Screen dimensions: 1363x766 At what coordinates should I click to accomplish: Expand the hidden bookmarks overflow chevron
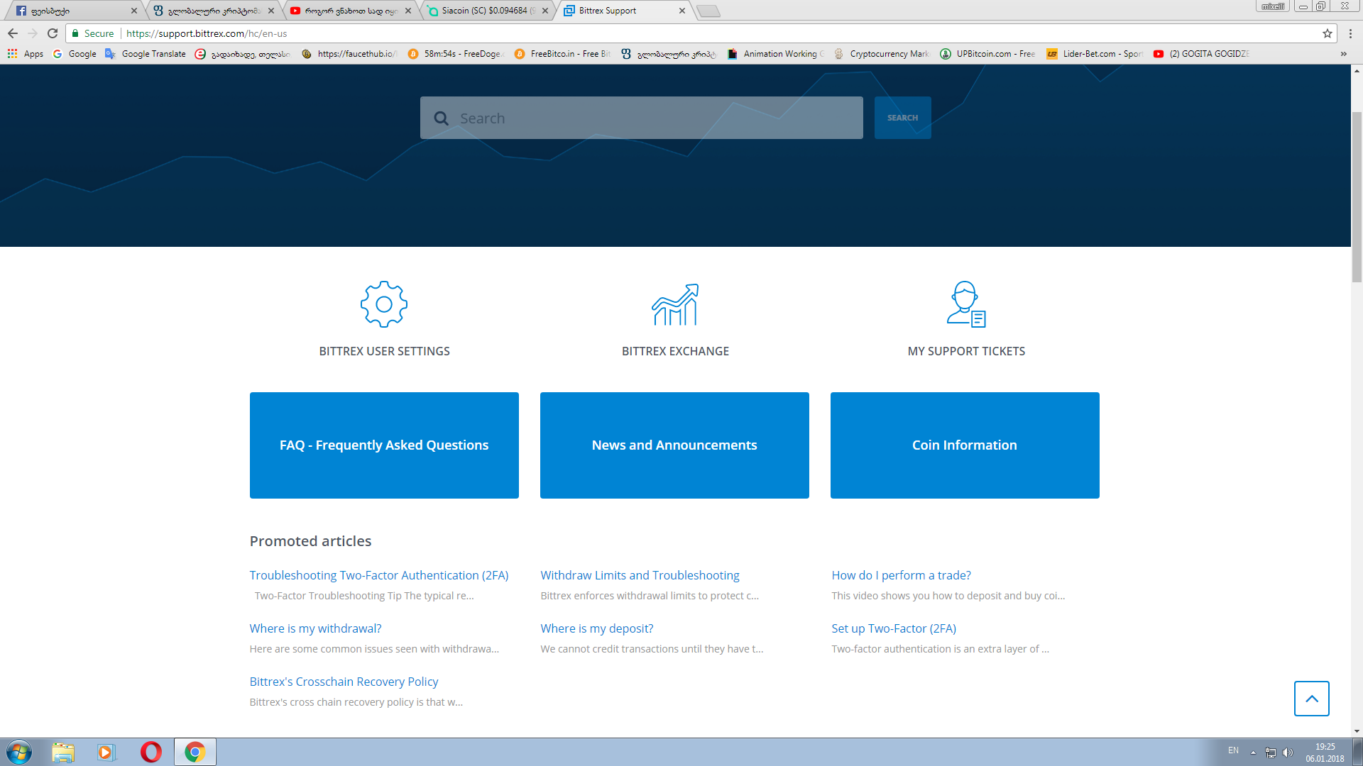[x=1343, y=54]
